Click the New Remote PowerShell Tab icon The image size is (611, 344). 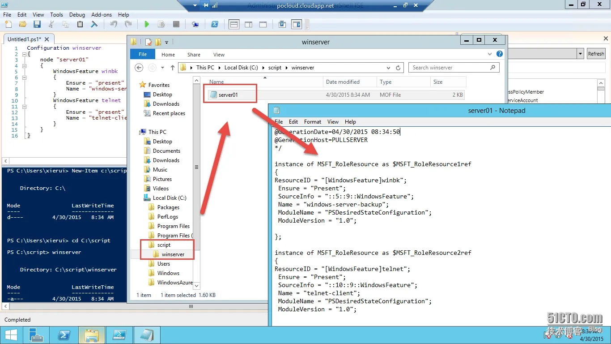(x=195, y=24)
